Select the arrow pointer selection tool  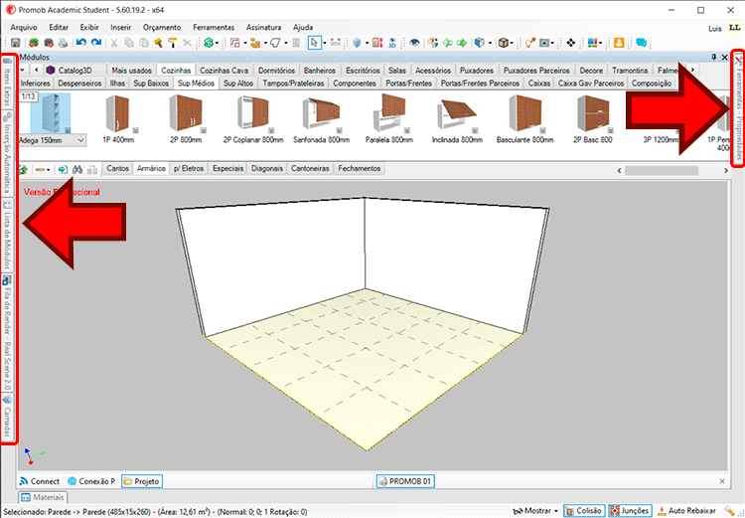(x=315, y=44)
